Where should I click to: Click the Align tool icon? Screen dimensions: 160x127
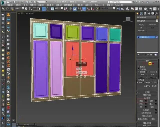click(x=122, y=9)
